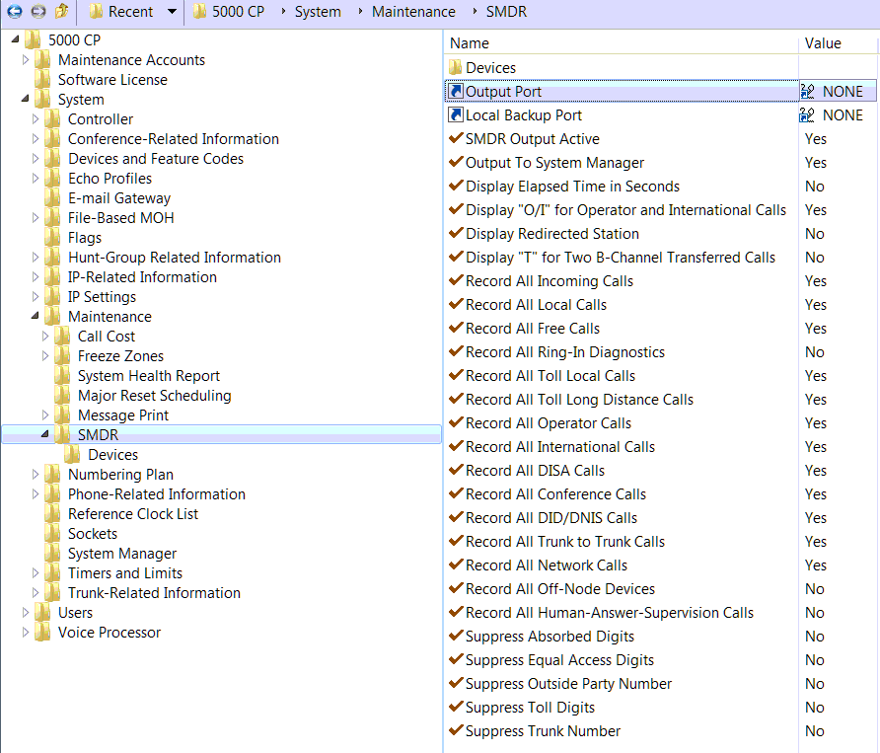
Task: Click the Reference Clock List folder icon
Action: coord(52,514)
